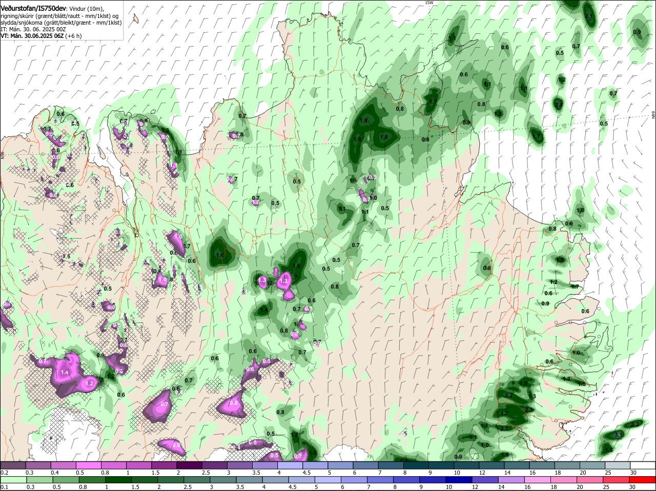Click the '30' label in lower legend row
The image size is (656, 491).
(633, 487)
